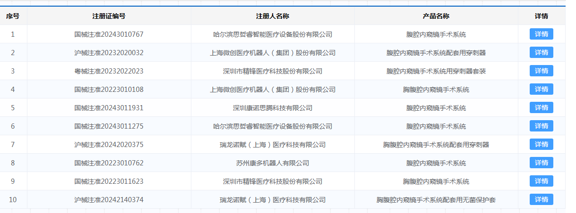576x213 pixels.
Task: Click product 腹腔内窥镜手术系统 in row 5
Action: 436,108
